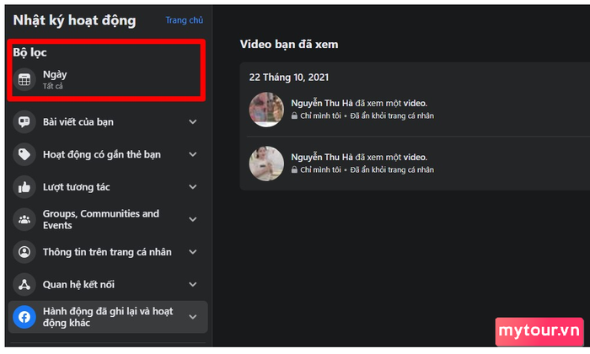Click the 22 Tháng 10, 2021 date heading
Screen dimensions: 590x354
click(x=288, y=78)
